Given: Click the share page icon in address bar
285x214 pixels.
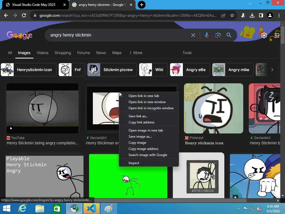Looking at the screenshot, I should point(223,16).
